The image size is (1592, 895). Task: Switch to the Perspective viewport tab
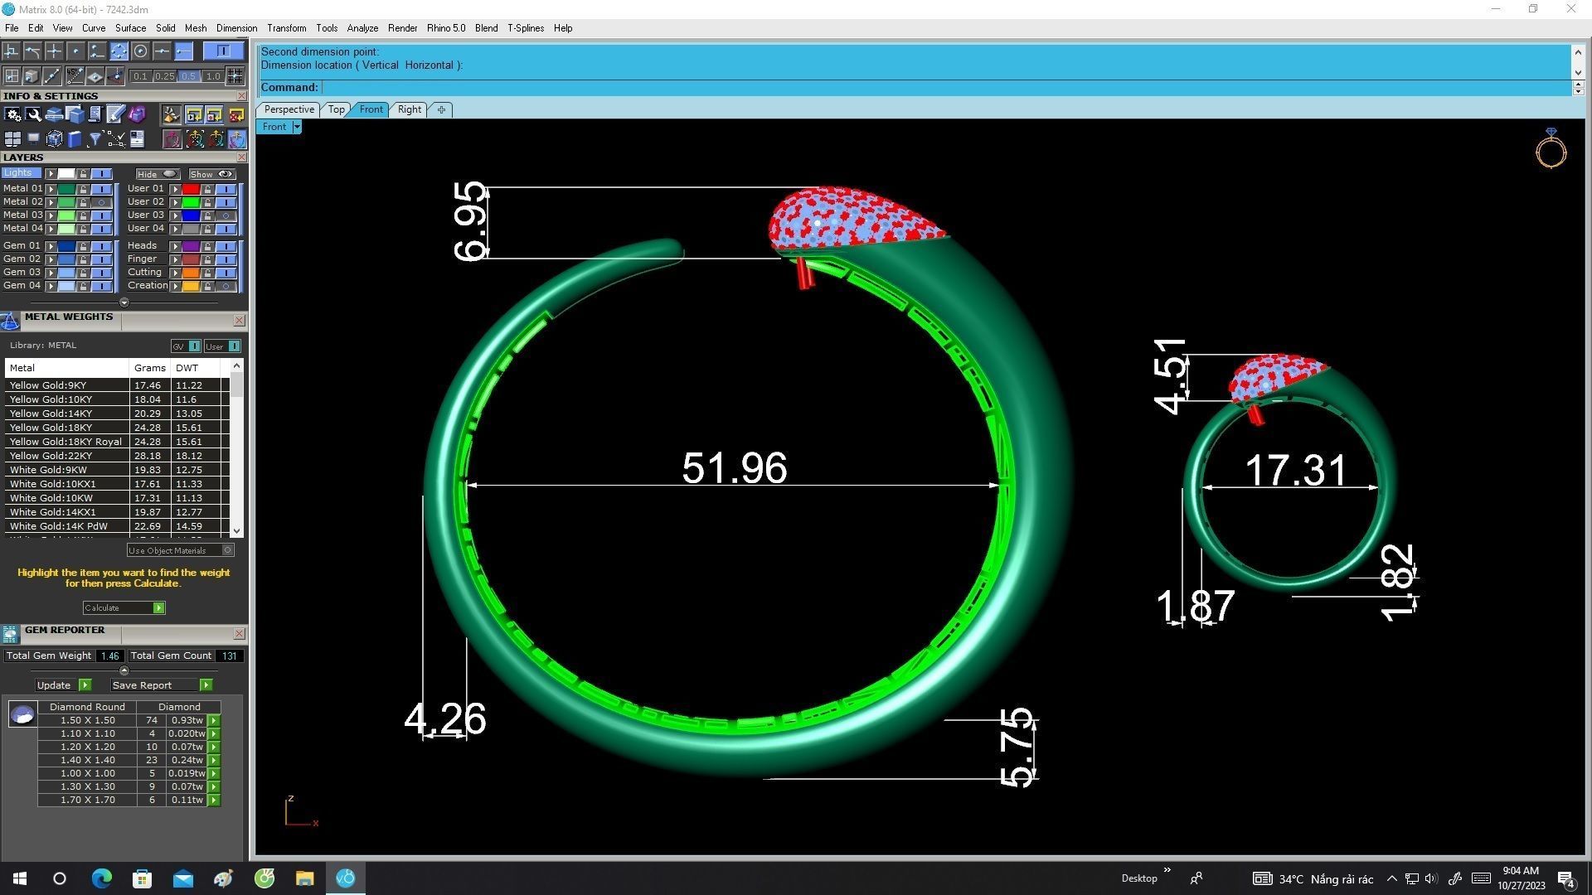tap(289, 109)
